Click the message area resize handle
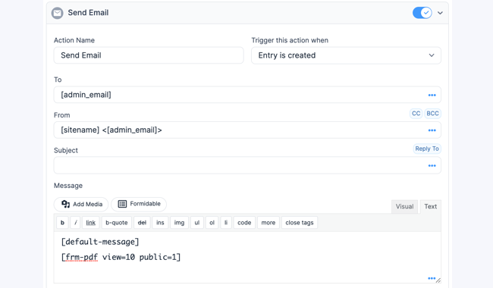Image resolution: width=493 pixels, height=288 pixels. (x=438, y=280)
